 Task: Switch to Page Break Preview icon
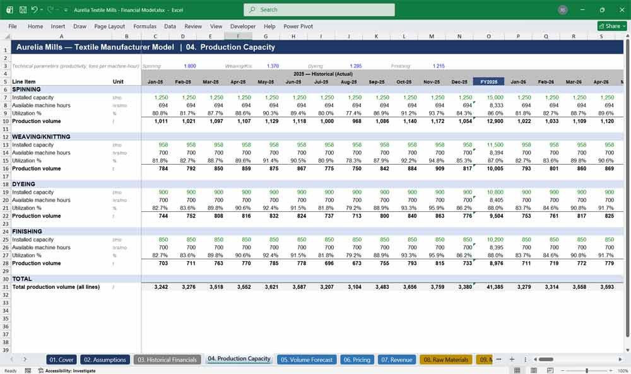click(x=550, y=370)
